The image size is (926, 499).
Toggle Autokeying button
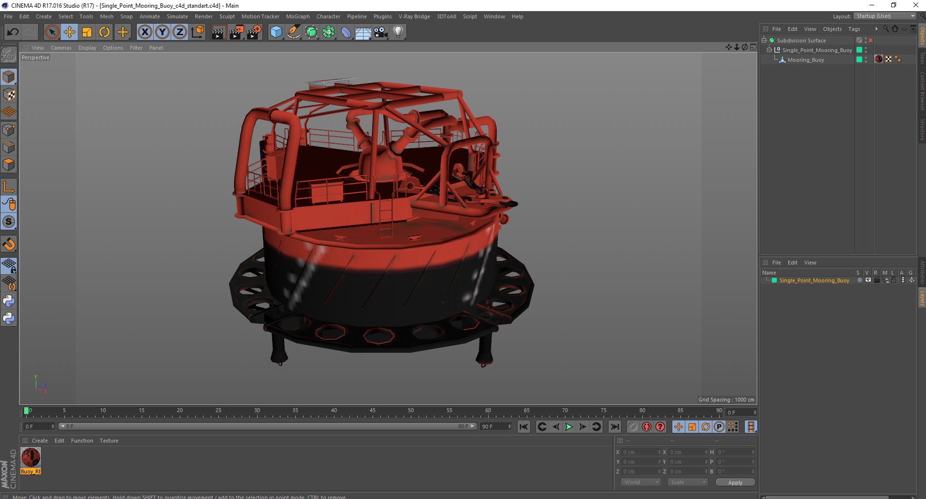tap(647, 427)
